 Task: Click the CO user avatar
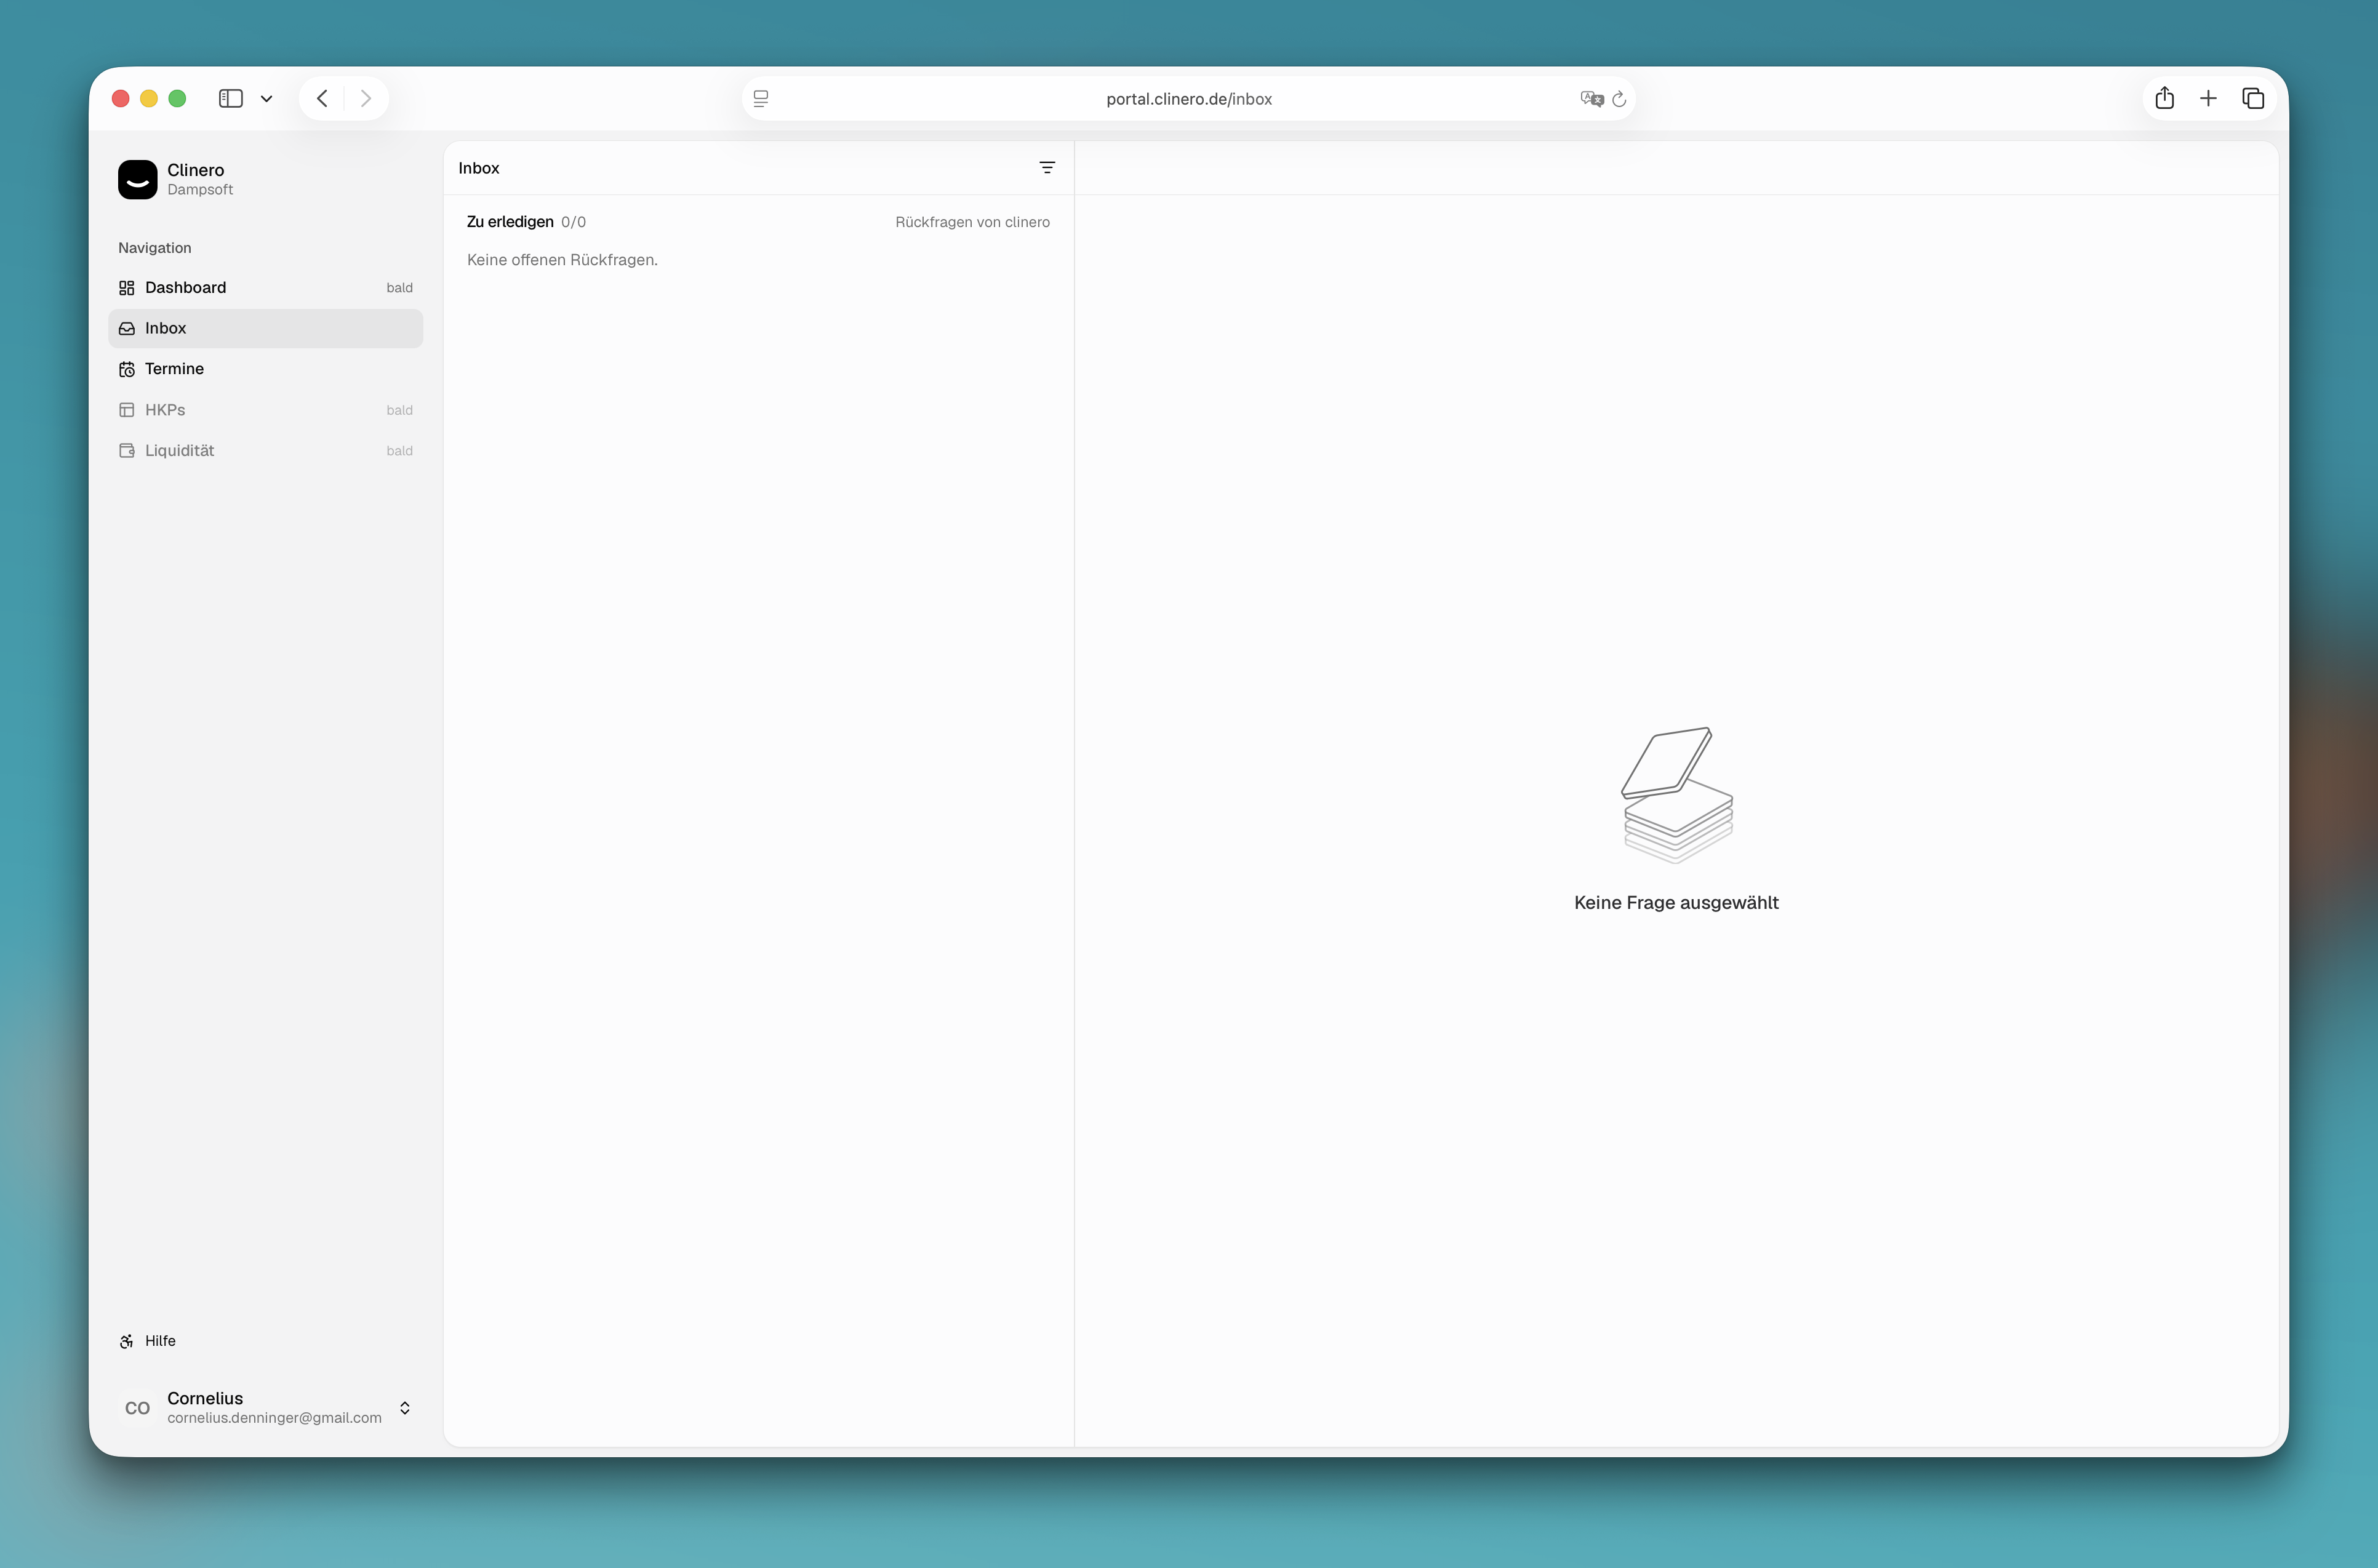click(x=137, y=1408)
